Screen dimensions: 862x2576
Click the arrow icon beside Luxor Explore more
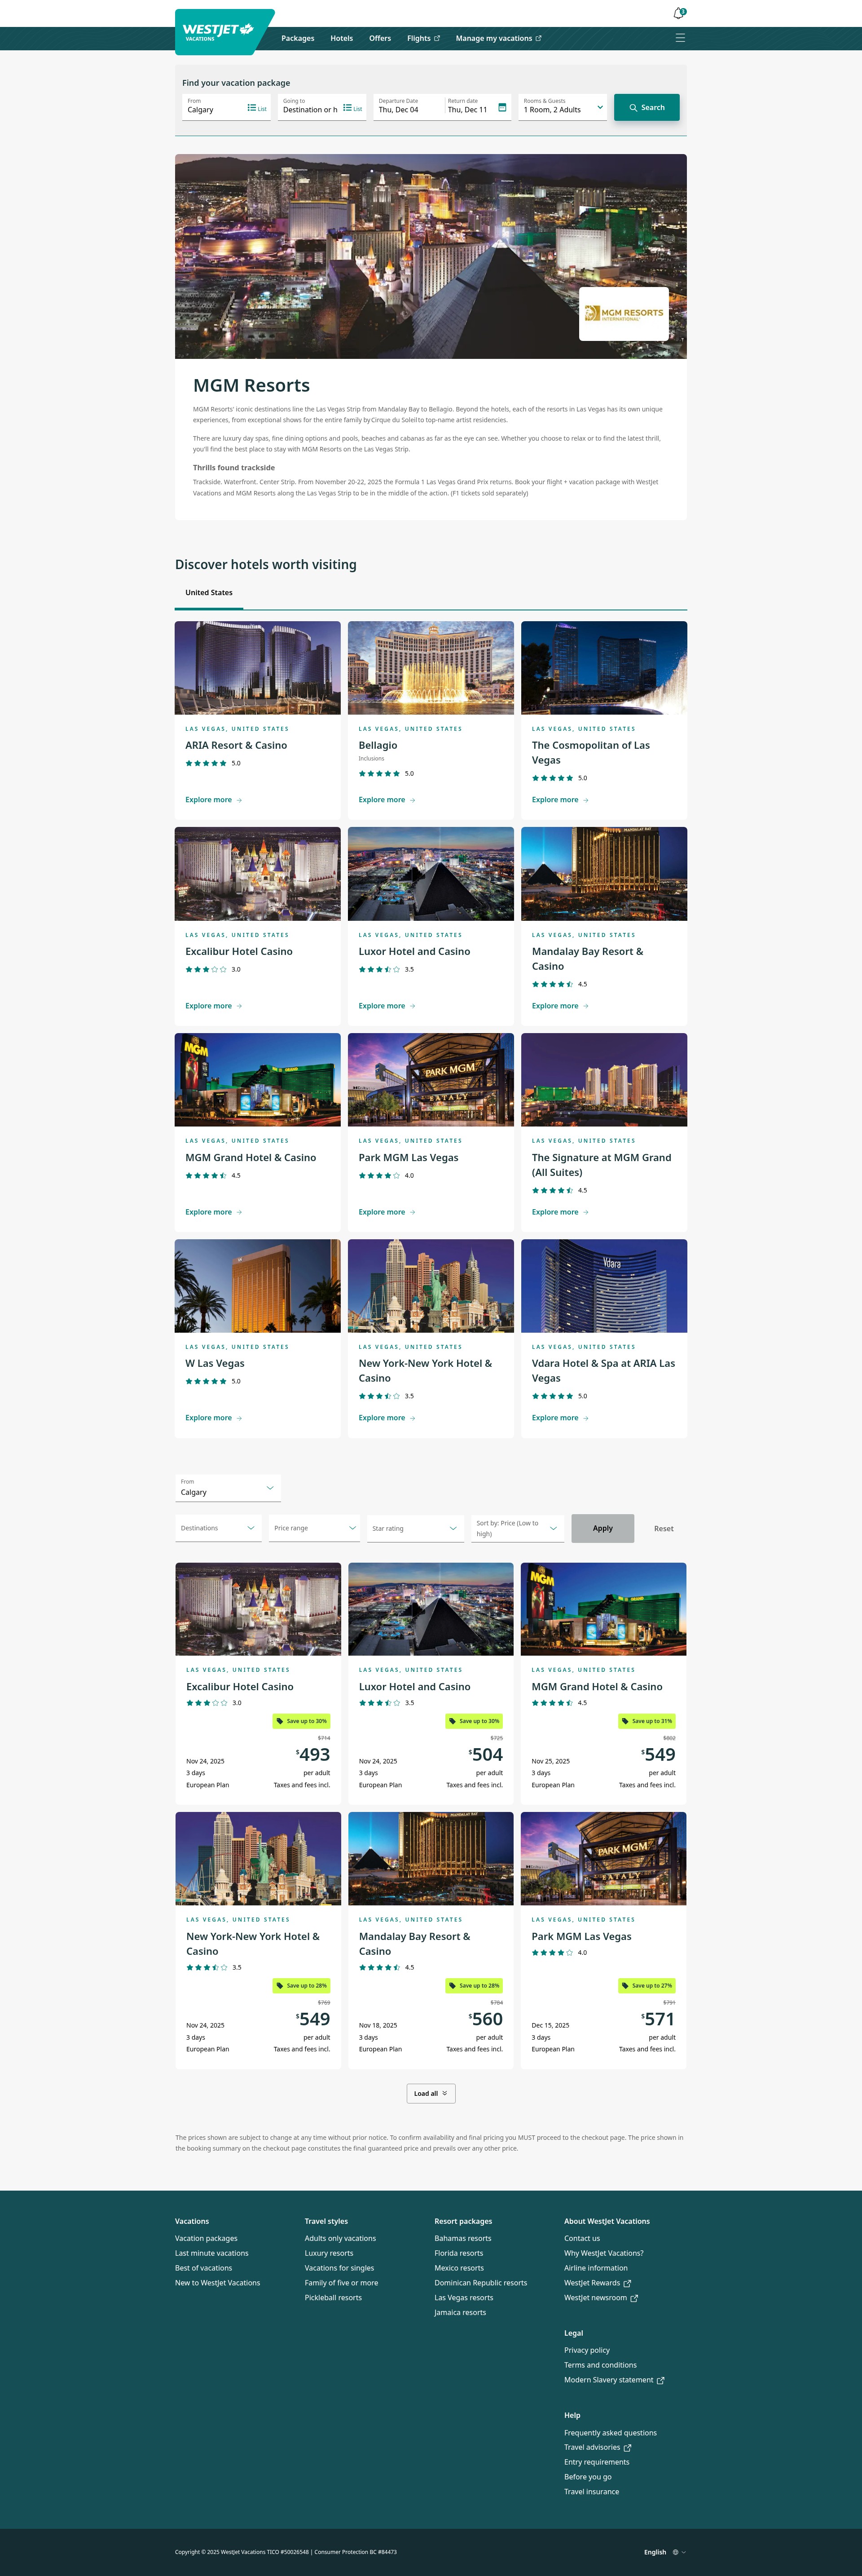(x=412, y=1006)
